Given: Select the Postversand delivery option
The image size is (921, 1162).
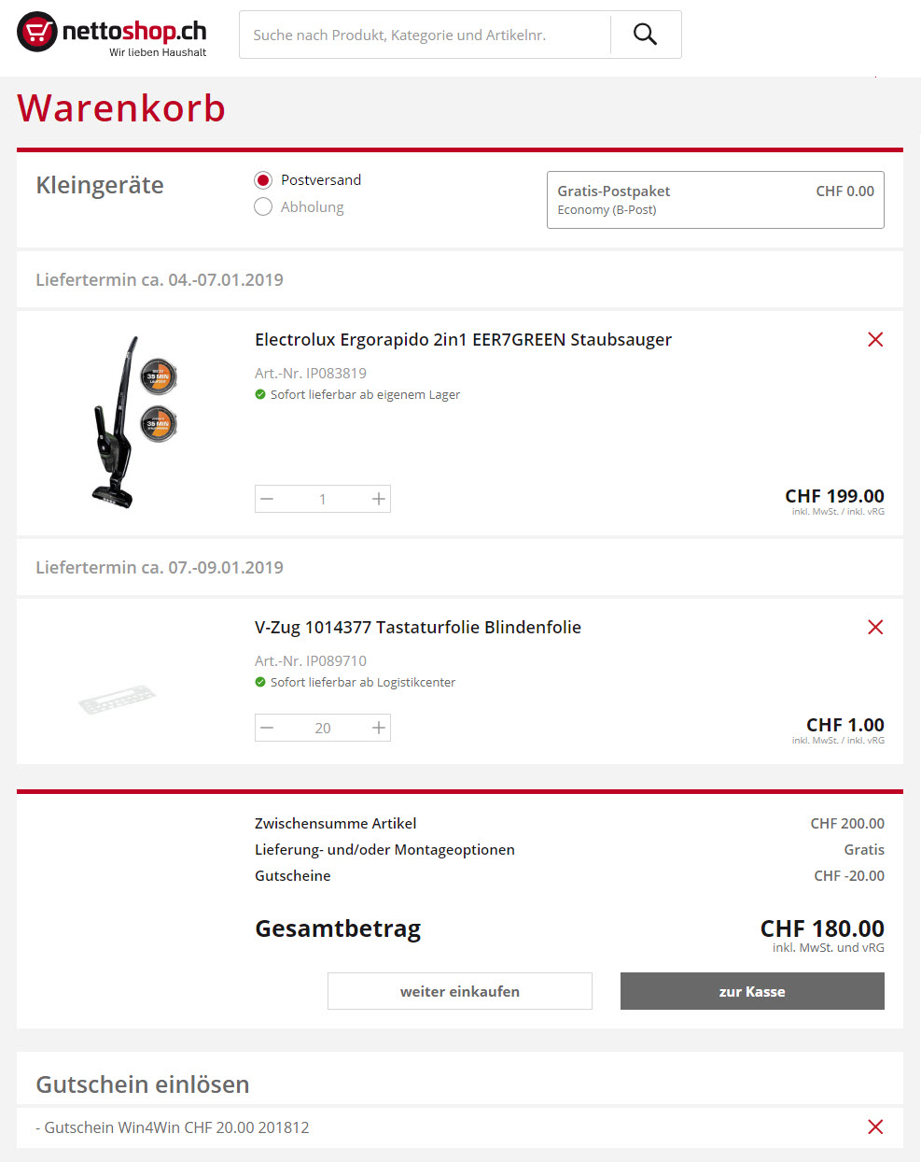Looking at the screenshot, I should click(x=263, y=180).
